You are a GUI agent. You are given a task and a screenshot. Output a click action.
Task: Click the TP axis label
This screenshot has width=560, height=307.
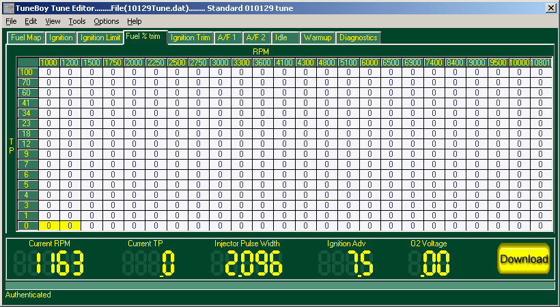click(x=11, y=147)
